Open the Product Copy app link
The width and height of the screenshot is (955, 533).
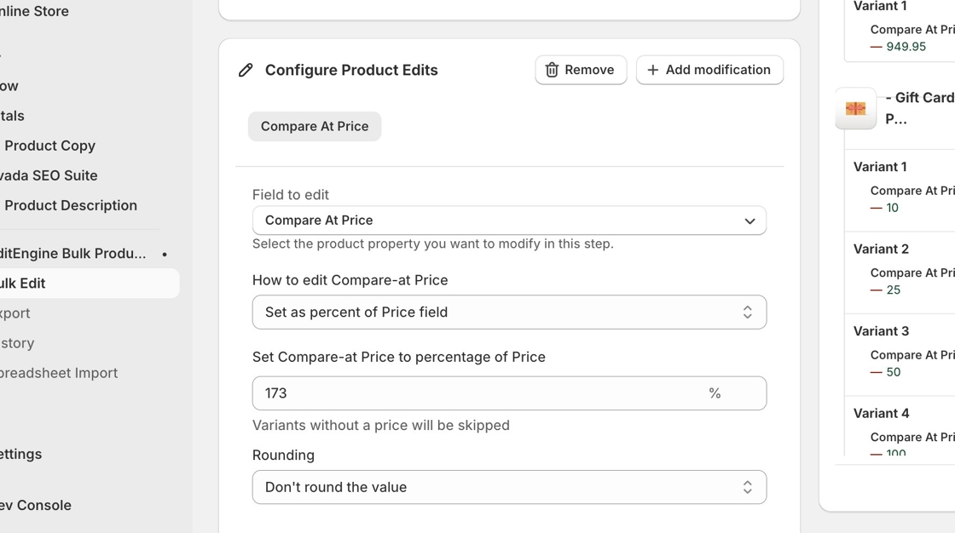[49, 146]
